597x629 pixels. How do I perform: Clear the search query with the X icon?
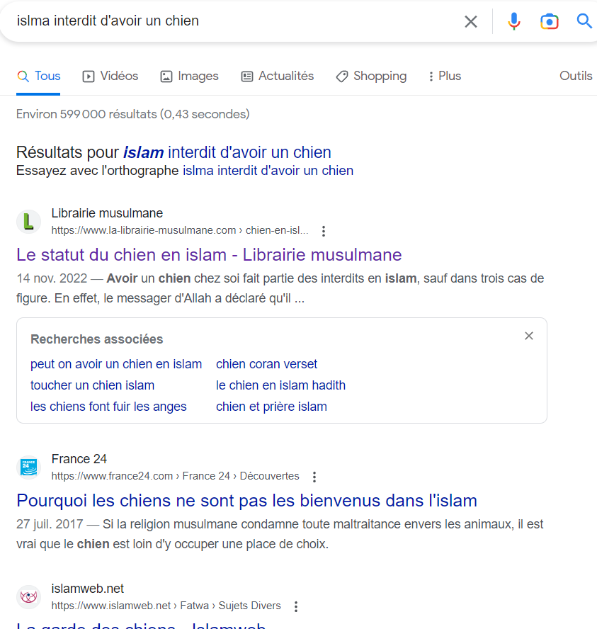point(471,21)
